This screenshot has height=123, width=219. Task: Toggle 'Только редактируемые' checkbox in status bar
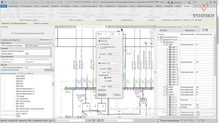(159, 121)
